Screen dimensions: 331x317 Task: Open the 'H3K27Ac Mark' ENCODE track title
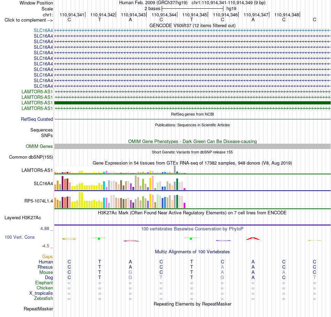(x=192, y=213)
